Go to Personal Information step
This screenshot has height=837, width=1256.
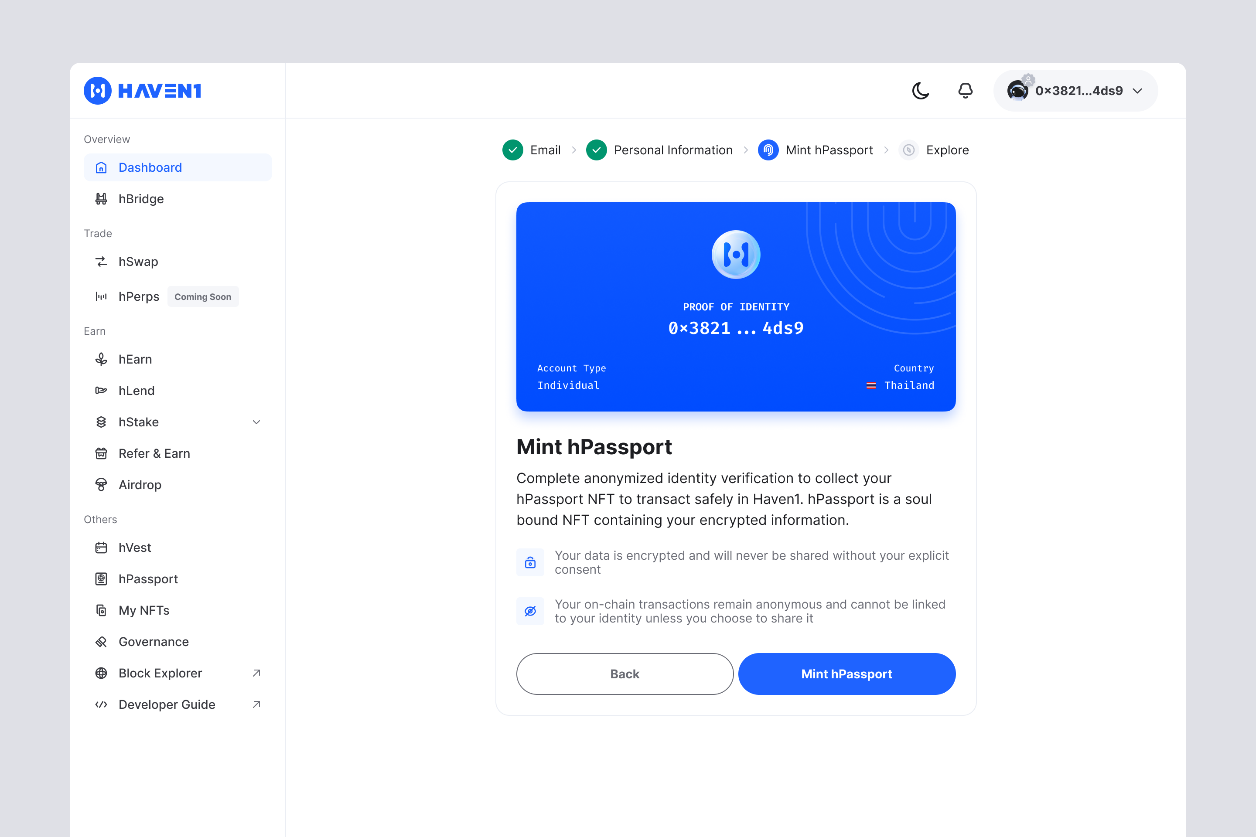[672, 150]
